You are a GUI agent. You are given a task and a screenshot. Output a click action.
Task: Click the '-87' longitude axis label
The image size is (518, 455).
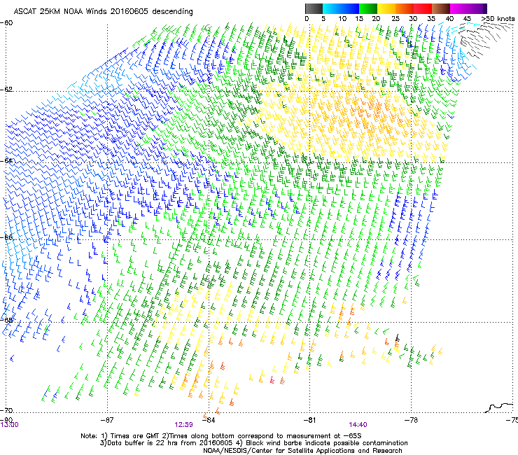[x=106, y=420]
